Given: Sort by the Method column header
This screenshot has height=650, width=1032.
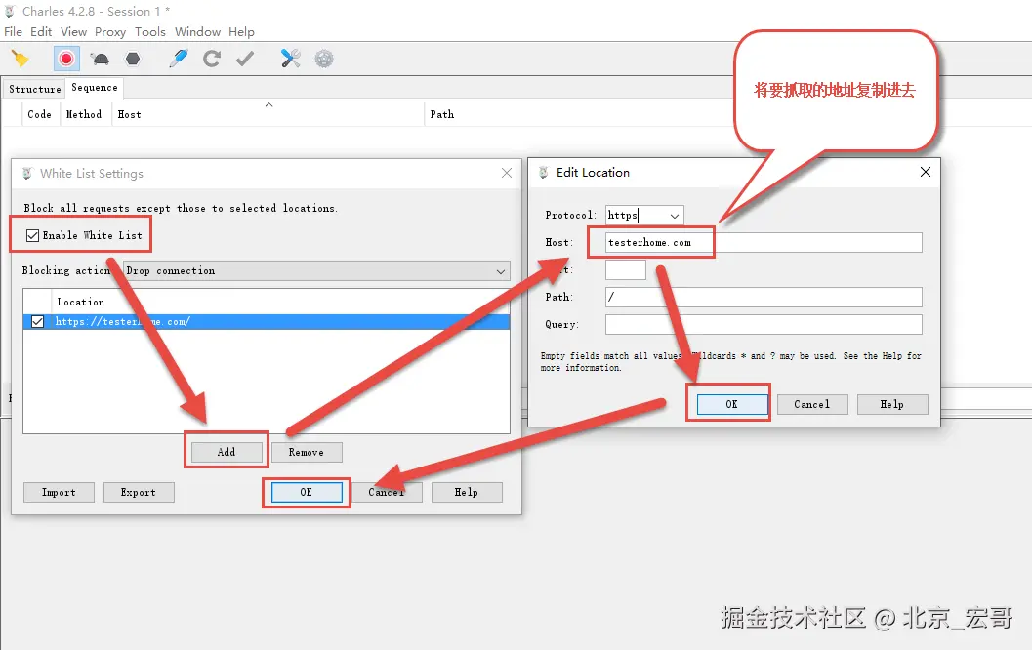Looking at the screenshot, I should pyautogui.click(x=84, y=114).
